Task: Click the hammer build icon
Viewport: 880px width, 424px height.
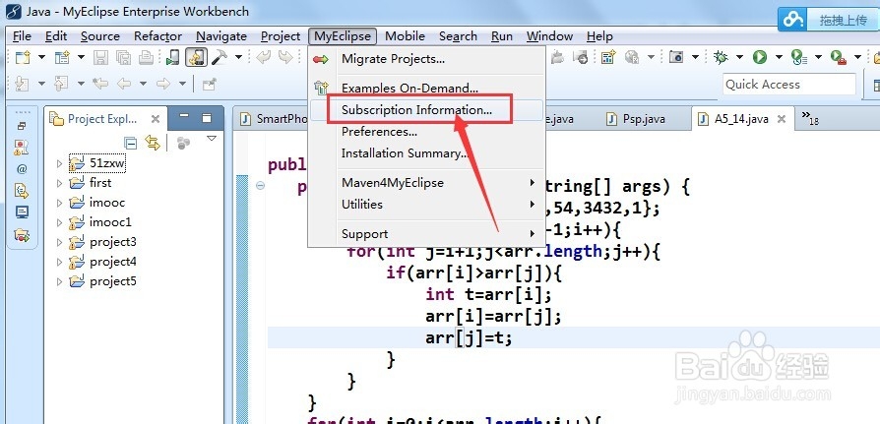Action: click(x=219, y=57)
